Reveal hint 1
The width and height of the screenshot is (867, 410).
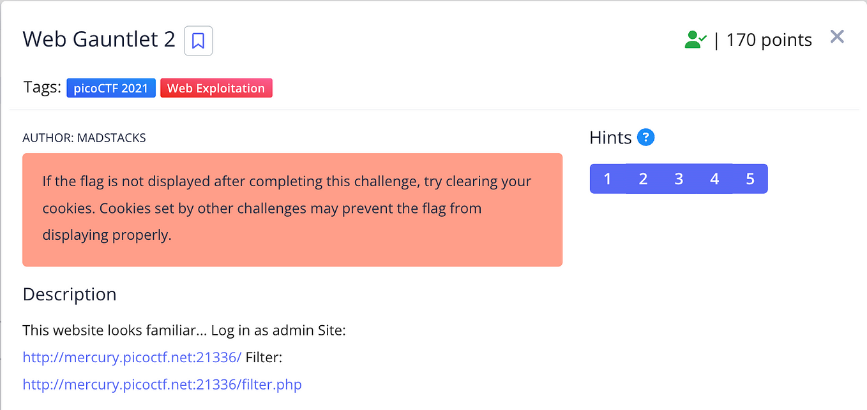click(x=607, y=179)
